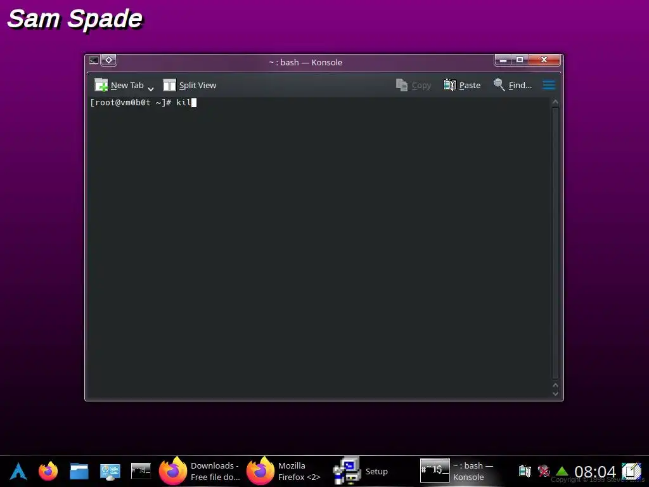Screen dimensions: 649x487
Task: Click the 08:04 clock
Action: [x=595, y=471]
